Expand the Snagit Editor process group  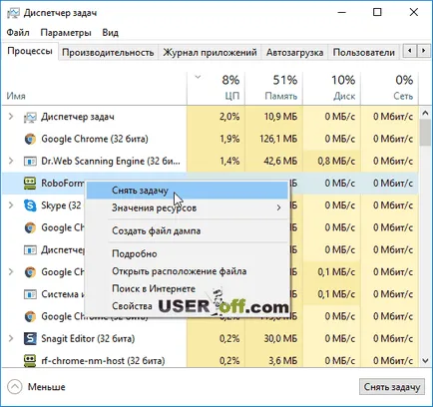click(x=11, y=338)
